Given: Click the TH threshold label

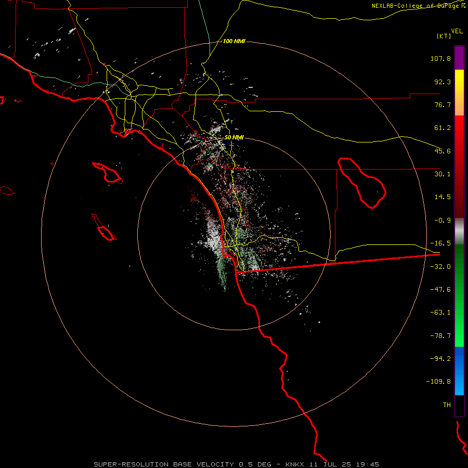Looking at the screenshot, I should point(447,405).
